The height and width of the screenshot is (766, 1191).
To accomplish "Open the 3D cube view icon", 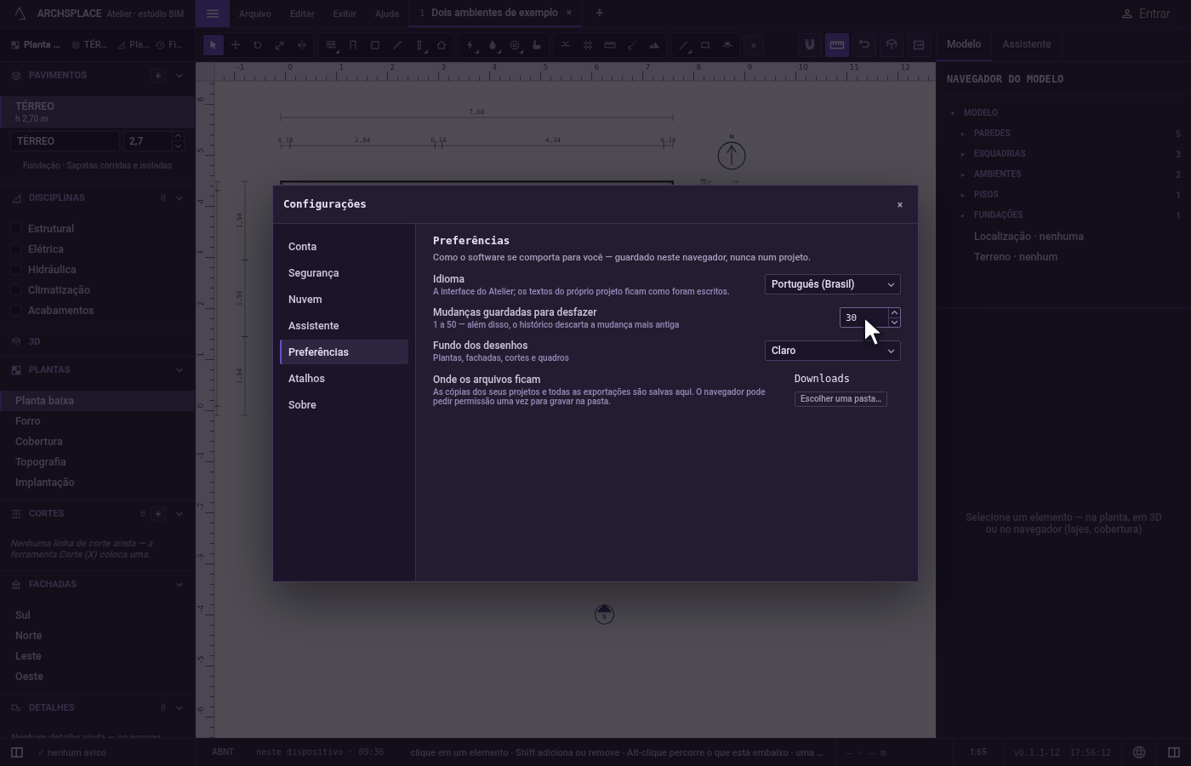I will pyautogui.click(x=892, y=44).
